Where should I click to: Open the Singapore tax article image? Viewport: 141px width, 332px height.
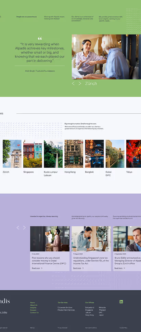[91, 239]
